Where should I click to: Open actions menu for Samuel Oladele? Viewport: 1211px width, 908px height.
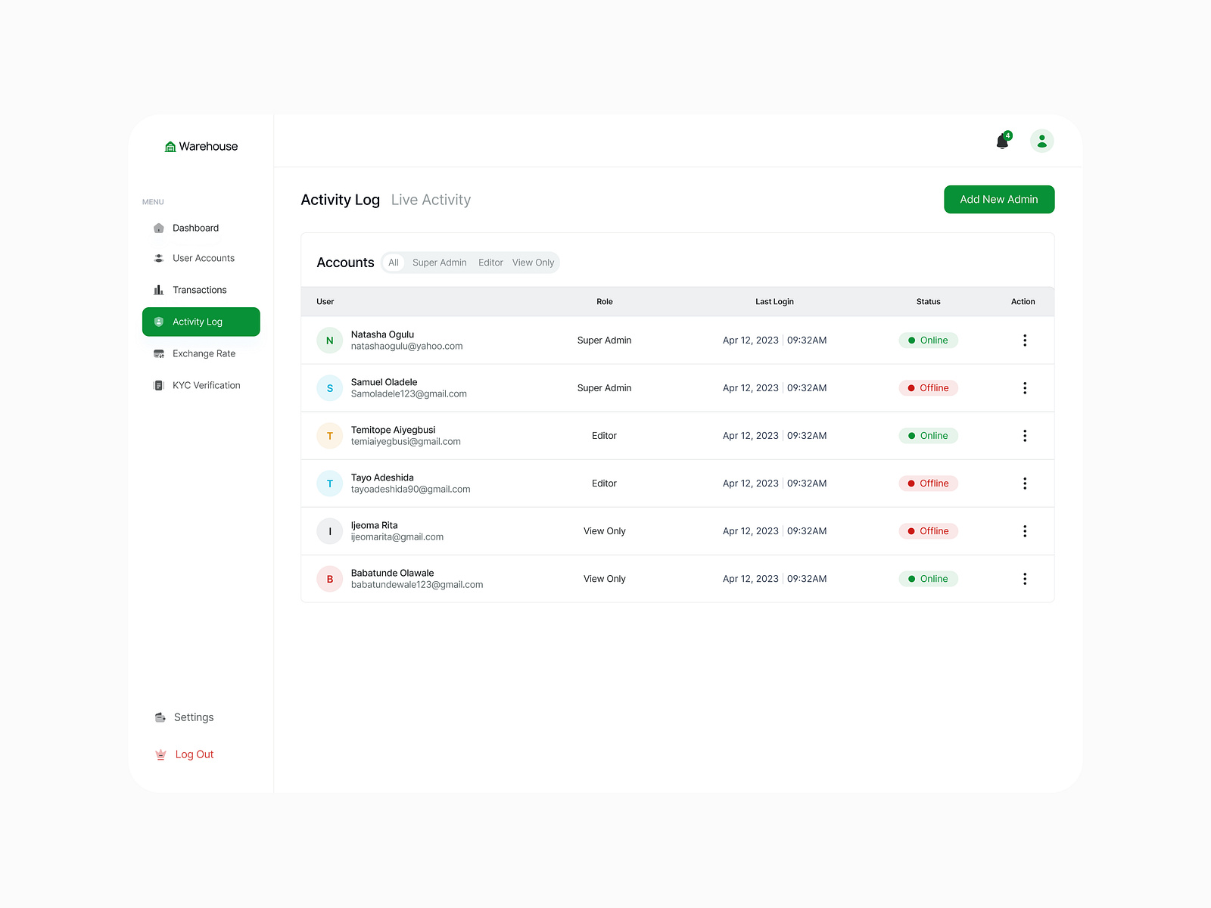[x=1025, y=388]
